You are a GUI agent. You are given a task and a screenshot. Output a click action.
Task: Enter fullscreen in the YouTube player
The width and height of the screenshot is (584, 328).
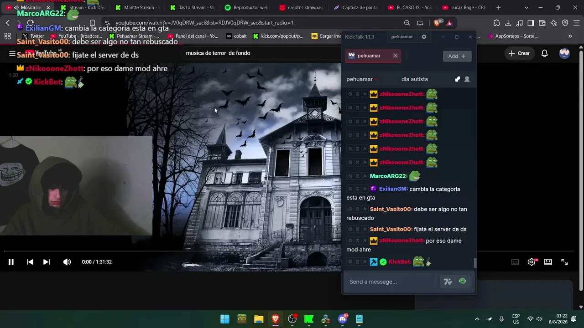click(x=564, y=262)
